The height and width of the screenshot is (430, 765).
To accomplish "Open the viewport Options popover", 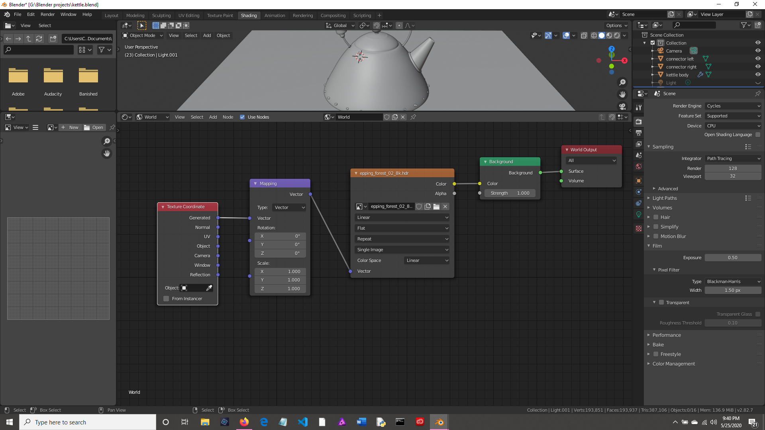I will coord(617,25).
